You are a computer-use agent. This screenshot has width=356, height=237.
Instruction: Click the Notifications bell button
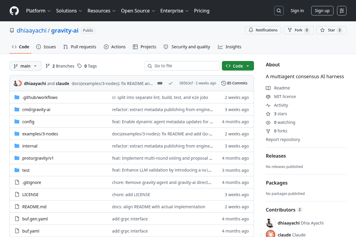click(263, 30)
